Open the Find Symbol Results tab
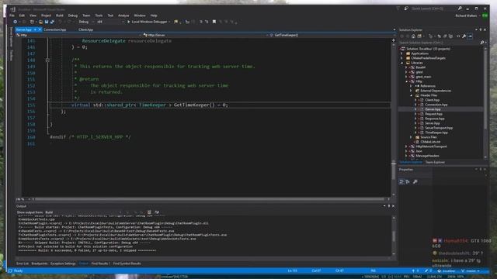 tap(127, 263)
